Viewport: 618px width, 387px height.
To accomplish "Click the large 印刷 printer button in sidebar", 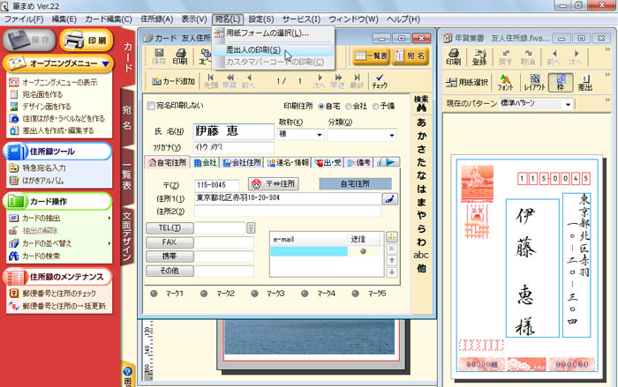I will point(87,40).
